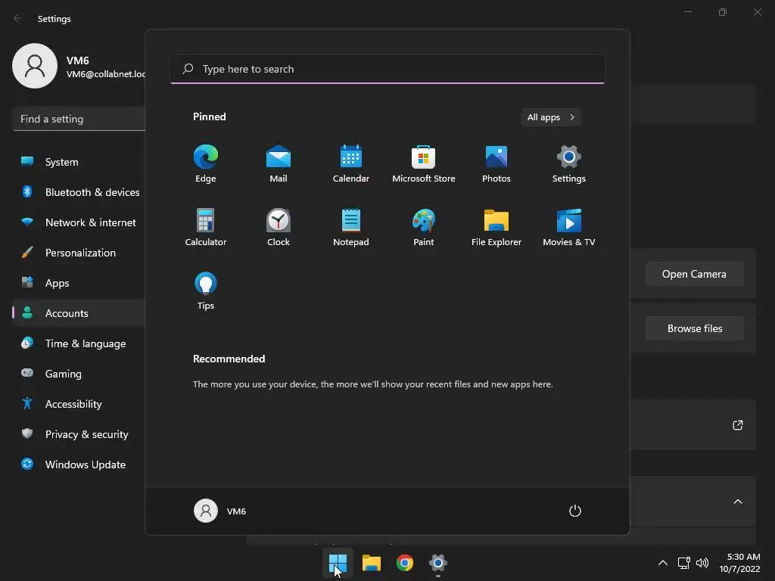
Task: Launch the Calculator app
Action: (x=206, y=227)
